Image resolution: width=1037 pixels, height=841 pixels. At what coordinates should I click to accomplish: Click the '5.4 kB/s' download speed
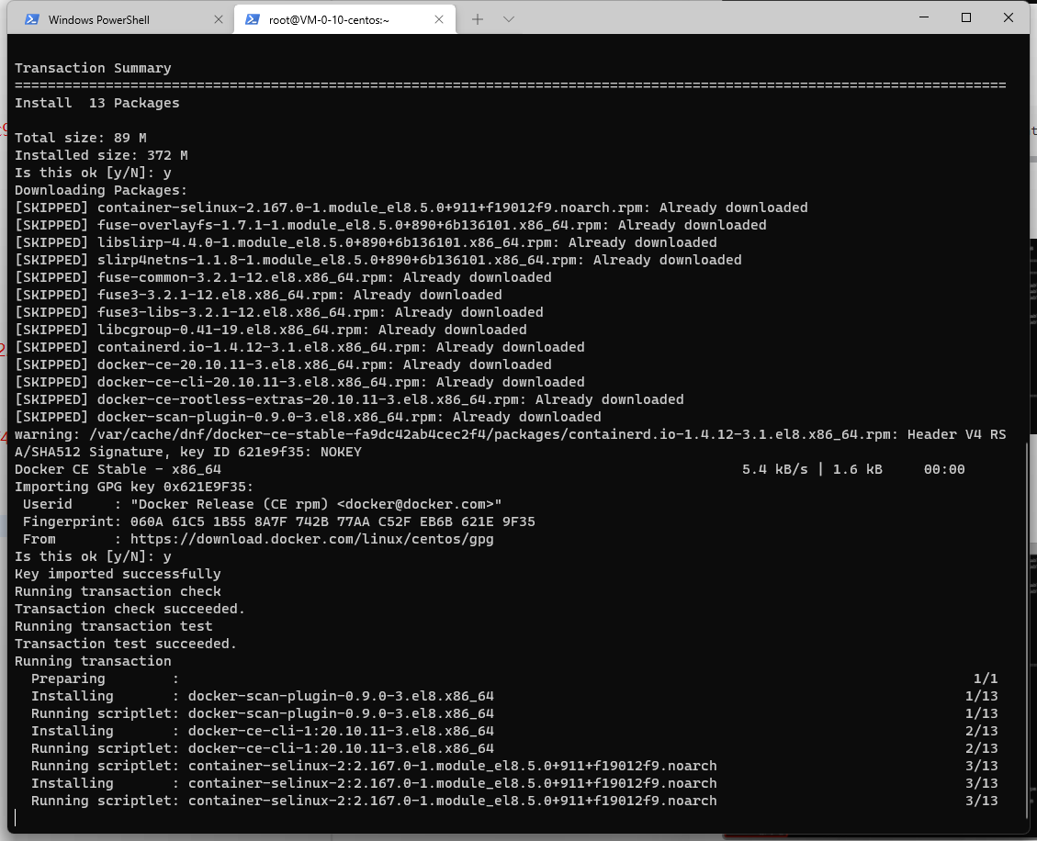(774, 469)
